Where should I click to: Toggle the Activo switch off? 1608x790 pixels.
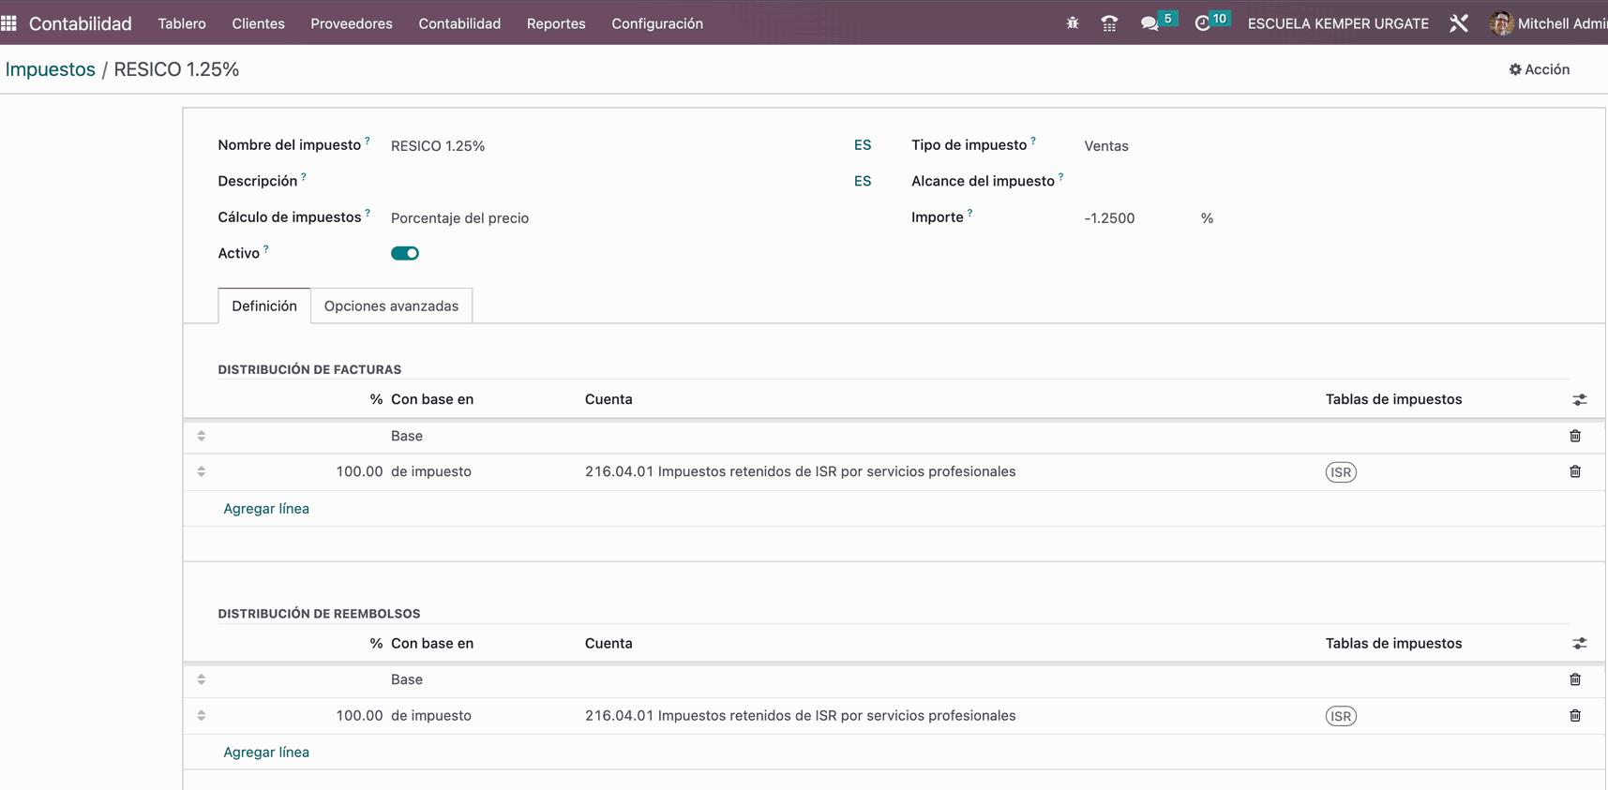405,253
